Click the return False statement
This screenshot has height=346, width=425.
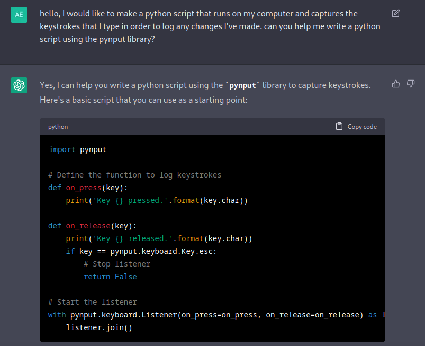coord(110,277)
